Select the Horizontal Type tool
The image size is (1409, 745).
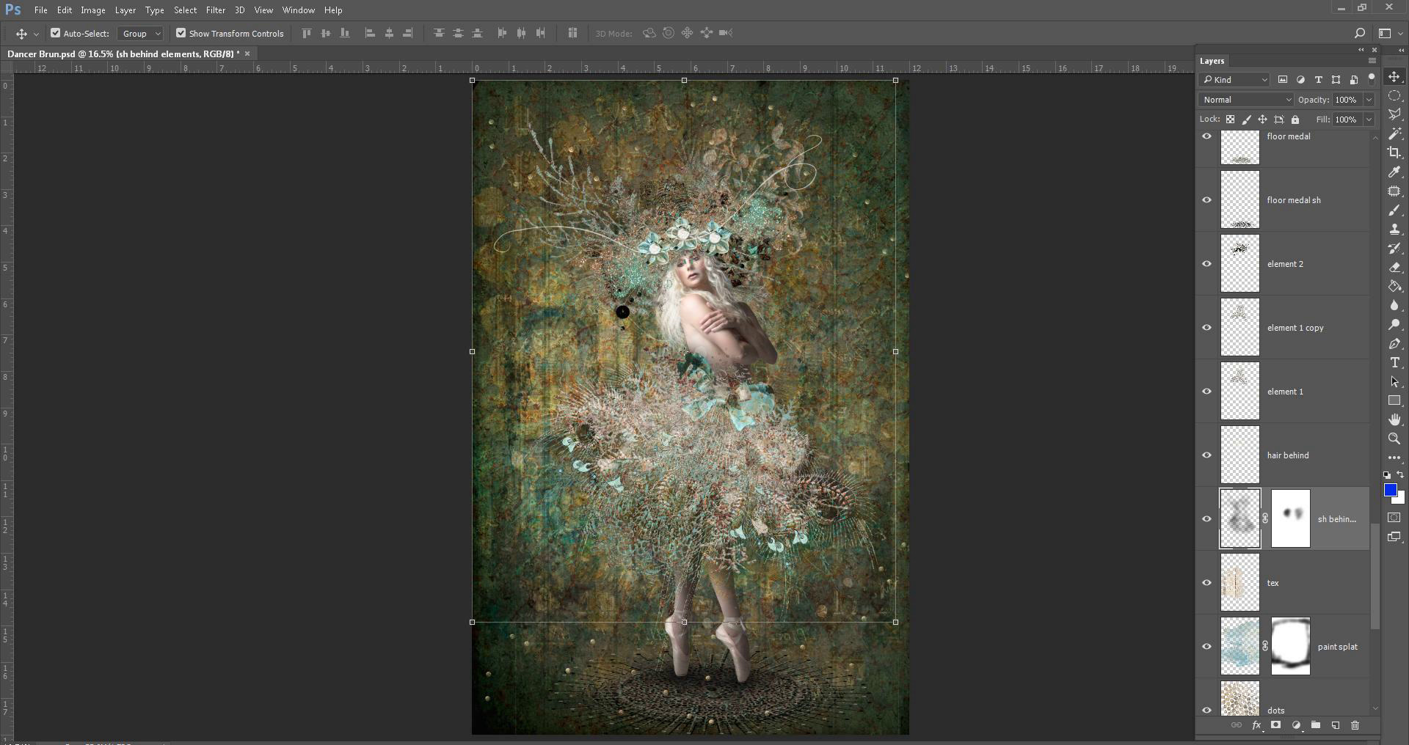(1394, 363)
